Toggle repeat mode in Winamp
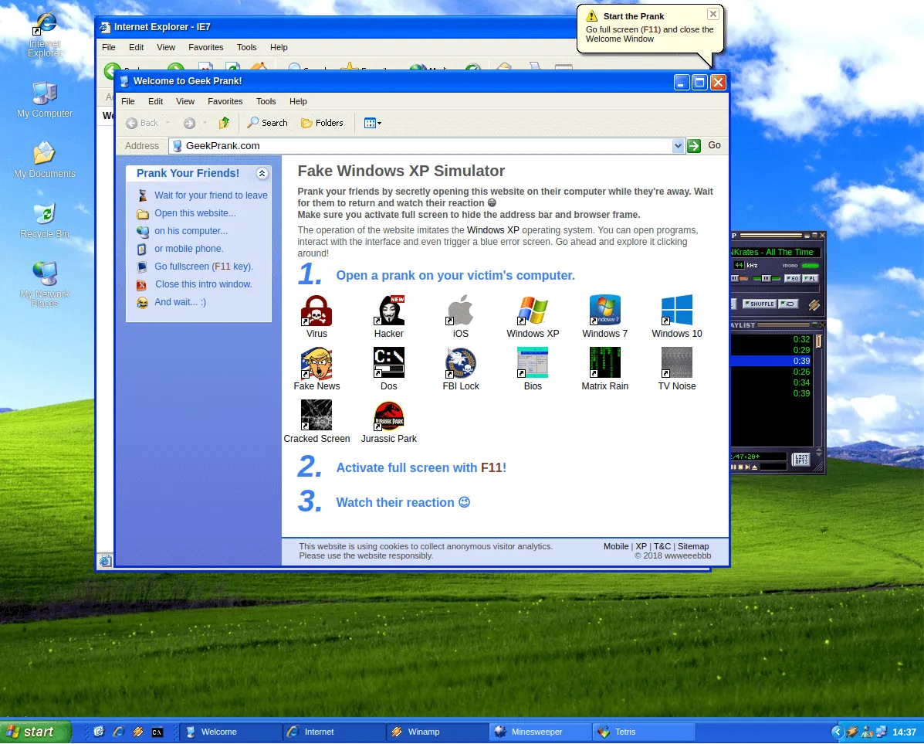 (x=788, y=304)
